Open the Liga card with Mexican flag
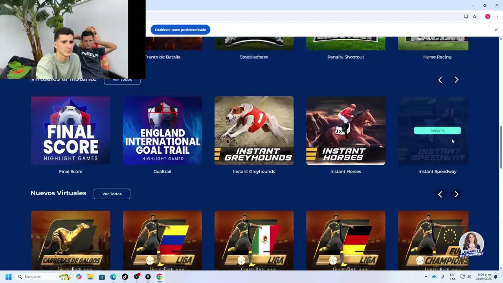This screenshot has width=503, height=283. coord(254,241)
